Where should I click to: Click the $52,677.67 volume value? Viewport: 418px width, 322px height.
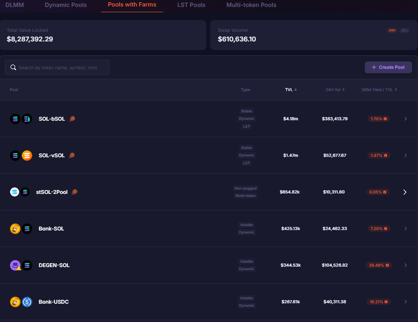335,156
